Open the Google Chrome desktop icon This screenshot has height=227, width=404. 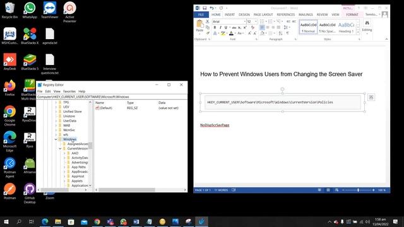10,115
